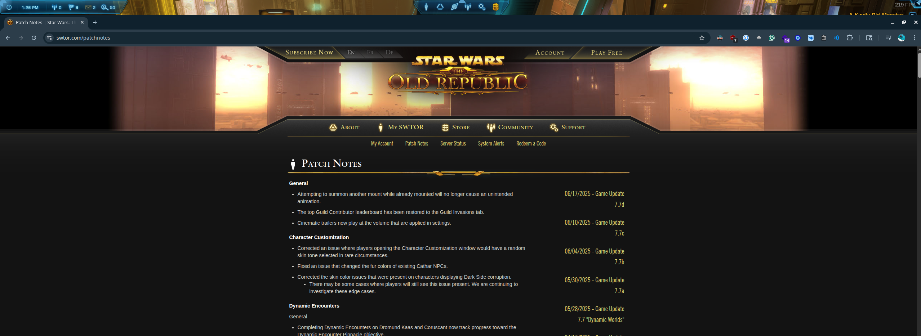Click the underlined General heading under Dynamic Encounters
The width and height of the screenshot is (921, 336).
pos(298,317)
